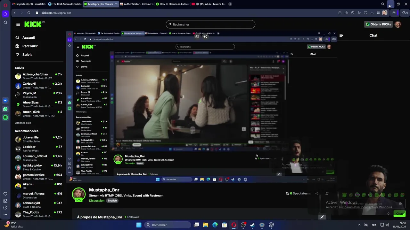Open Microsoft Edge from the taskbar

(x=215, y=225)
